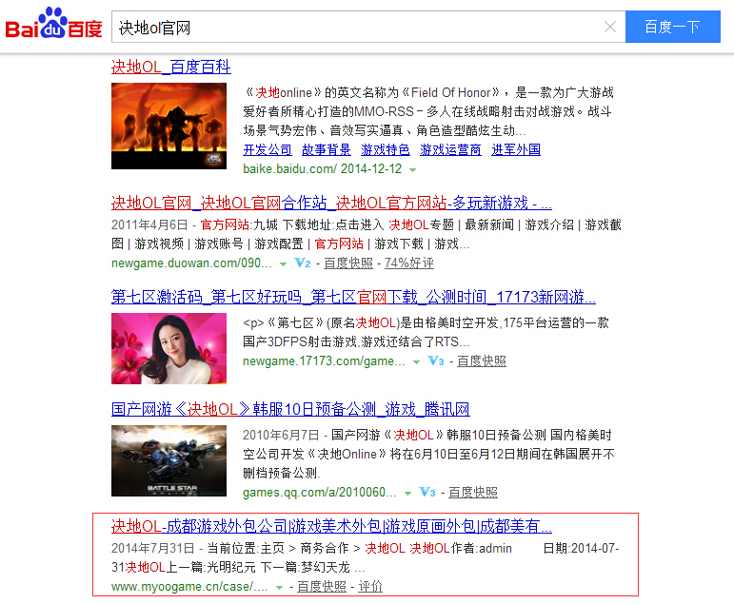
Task: Open the 故事背景 sublink under the Baike result
Action: 327,149
